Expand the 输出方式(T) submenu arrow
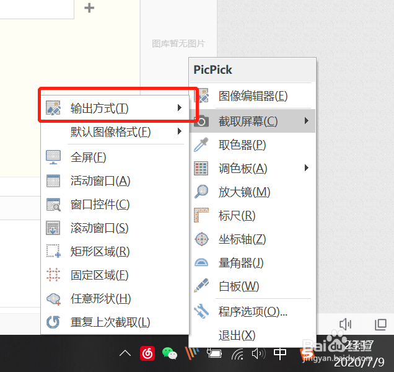Image resolution: width=394 pixels, height=372 pixels. pyautogui.click(x=179, y=108)
